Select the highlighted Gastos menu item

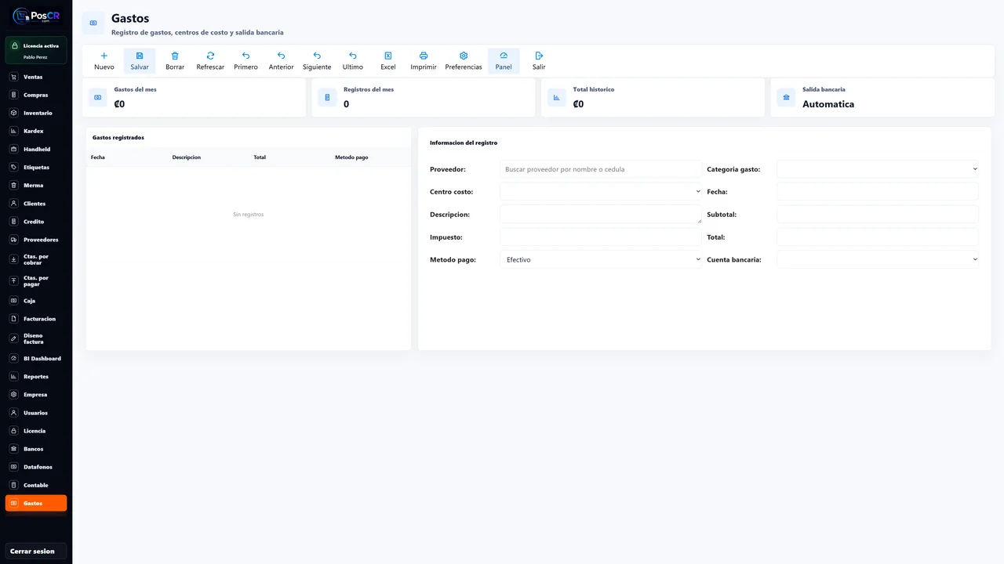[36, 503]
